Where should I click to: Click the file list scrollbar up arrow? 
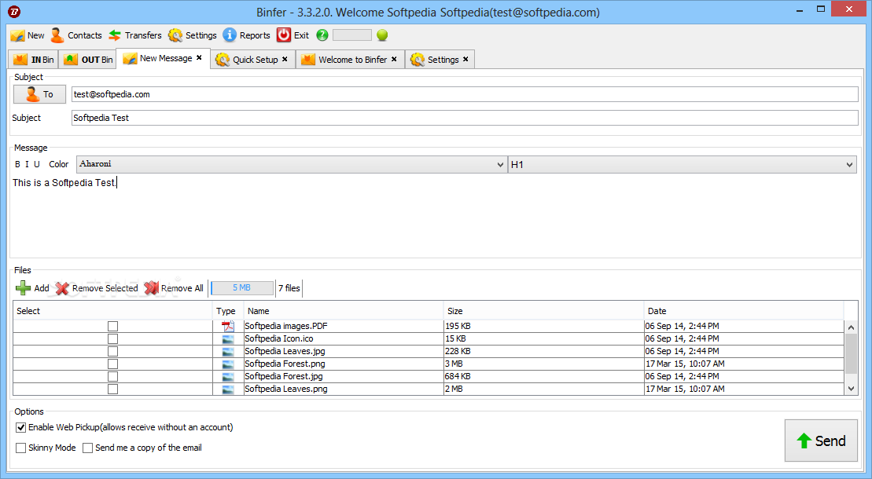(851, 327)
